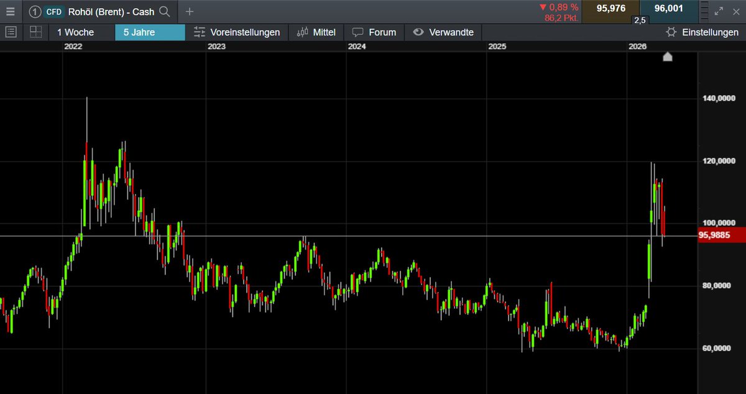Open the chart layout grid icon
Screen dimensions: 746x394
click(35, 32)
